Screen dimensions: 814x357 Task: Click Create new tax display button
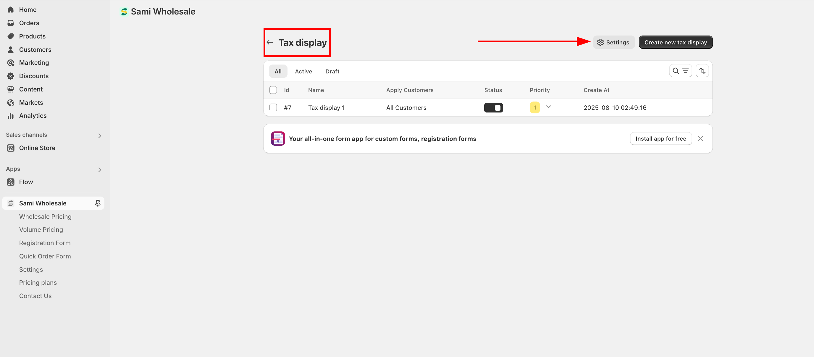pos(675,42)
